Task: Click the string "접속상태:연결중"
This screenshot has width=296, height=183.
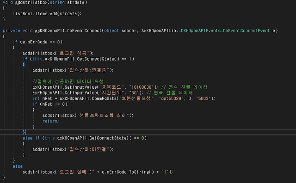Action: click(x=88, y=70)
